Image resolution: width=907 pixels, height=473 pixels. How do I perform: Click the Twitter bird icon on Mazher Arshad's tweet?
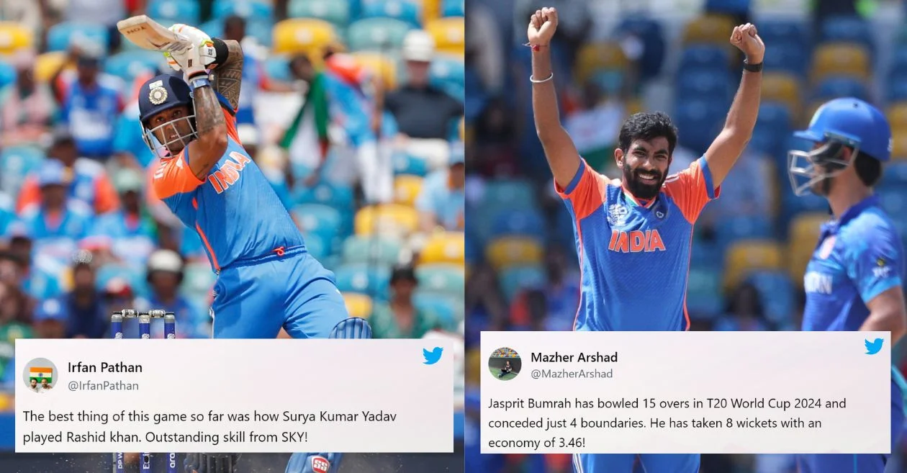(x=874, y=346)
